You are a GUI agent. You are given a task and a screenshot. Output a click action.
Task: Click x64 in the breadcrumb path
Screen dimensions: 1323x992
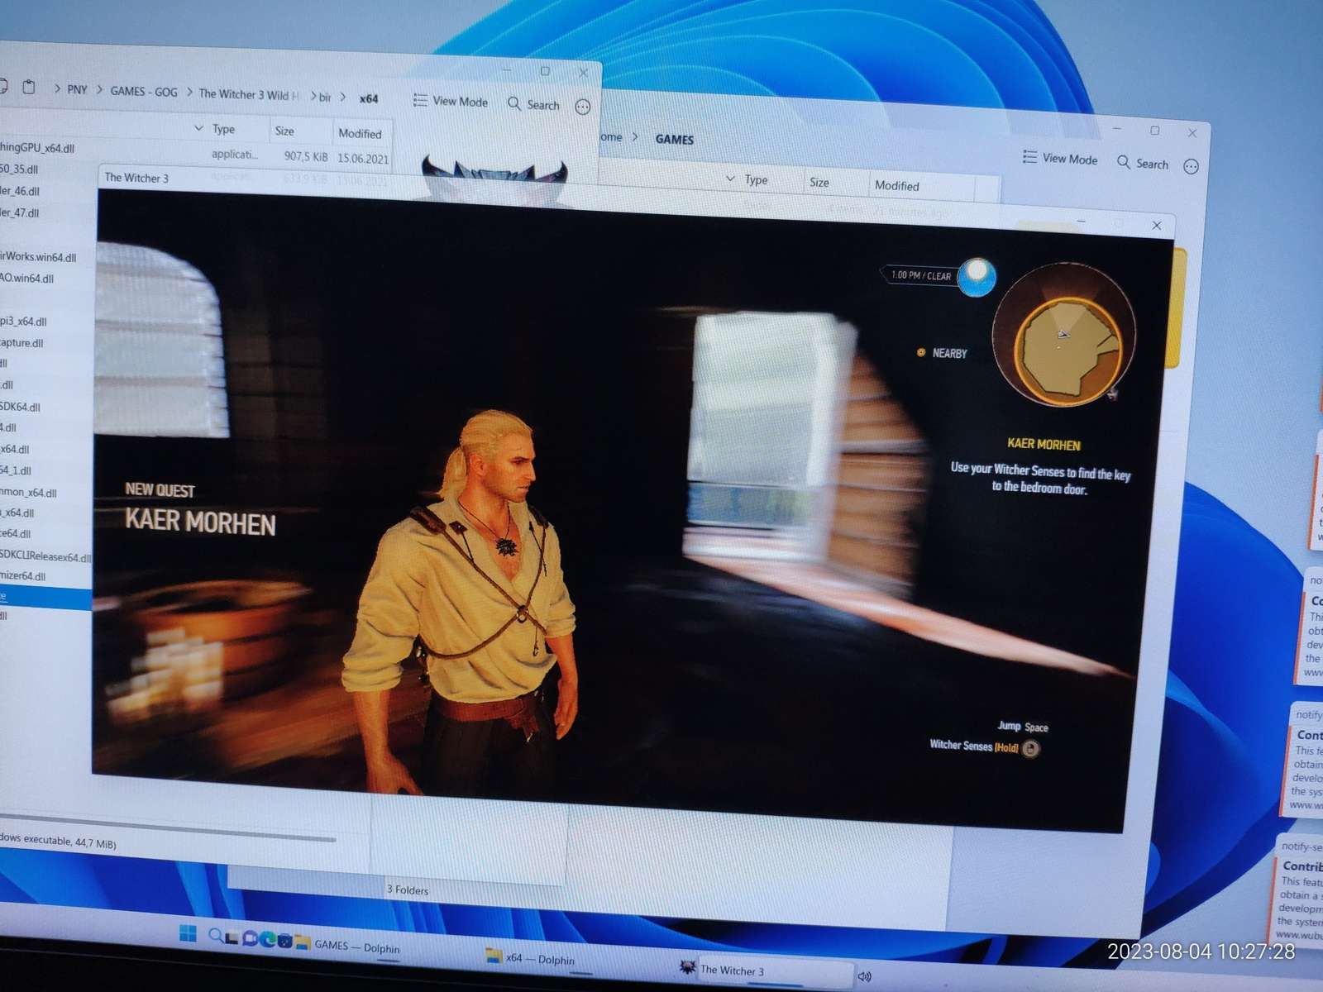point(369,98)
